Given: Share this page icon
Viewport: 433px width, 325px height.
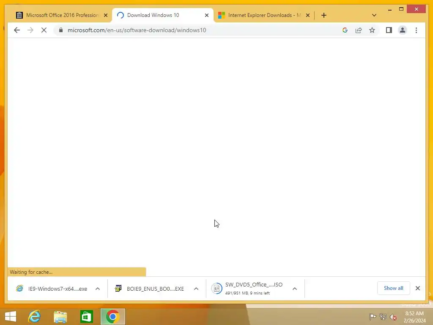Looking at the screenshot, I should [x=359, y=30].
